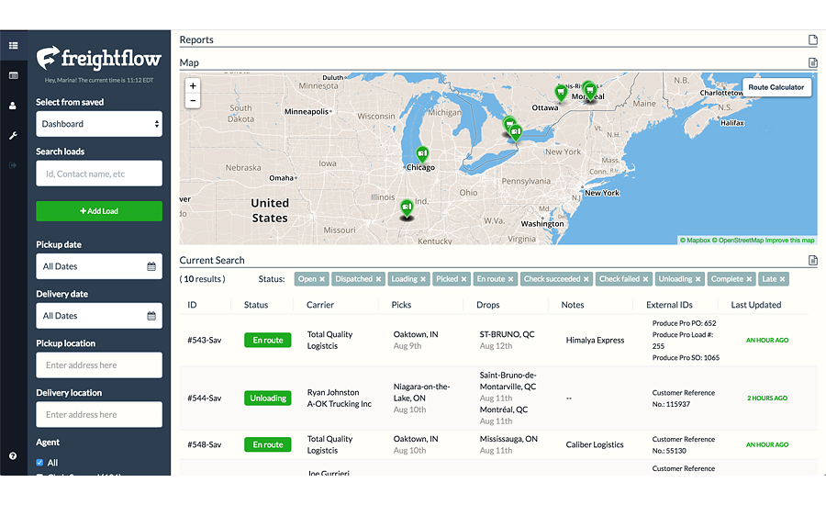Click the help question mark icon
This screenshot has height=505, width=826.
coord(13,455)
